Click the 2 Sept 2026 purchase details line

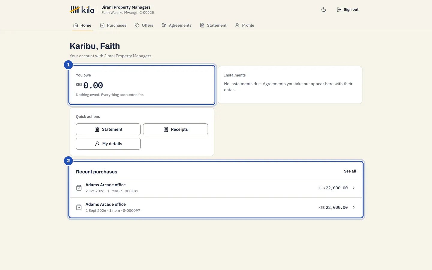click(113, 211)
